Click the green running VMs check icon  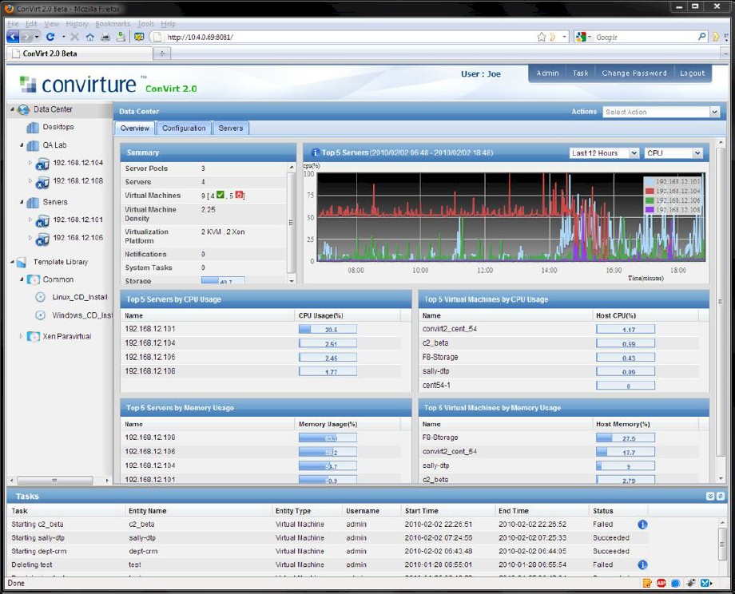pyautogui.click(x=220, y=195)
